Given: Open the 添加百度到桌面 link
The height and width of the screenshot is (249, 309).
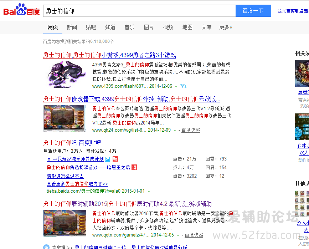Looking at the screenshot, I should (293, 11).
